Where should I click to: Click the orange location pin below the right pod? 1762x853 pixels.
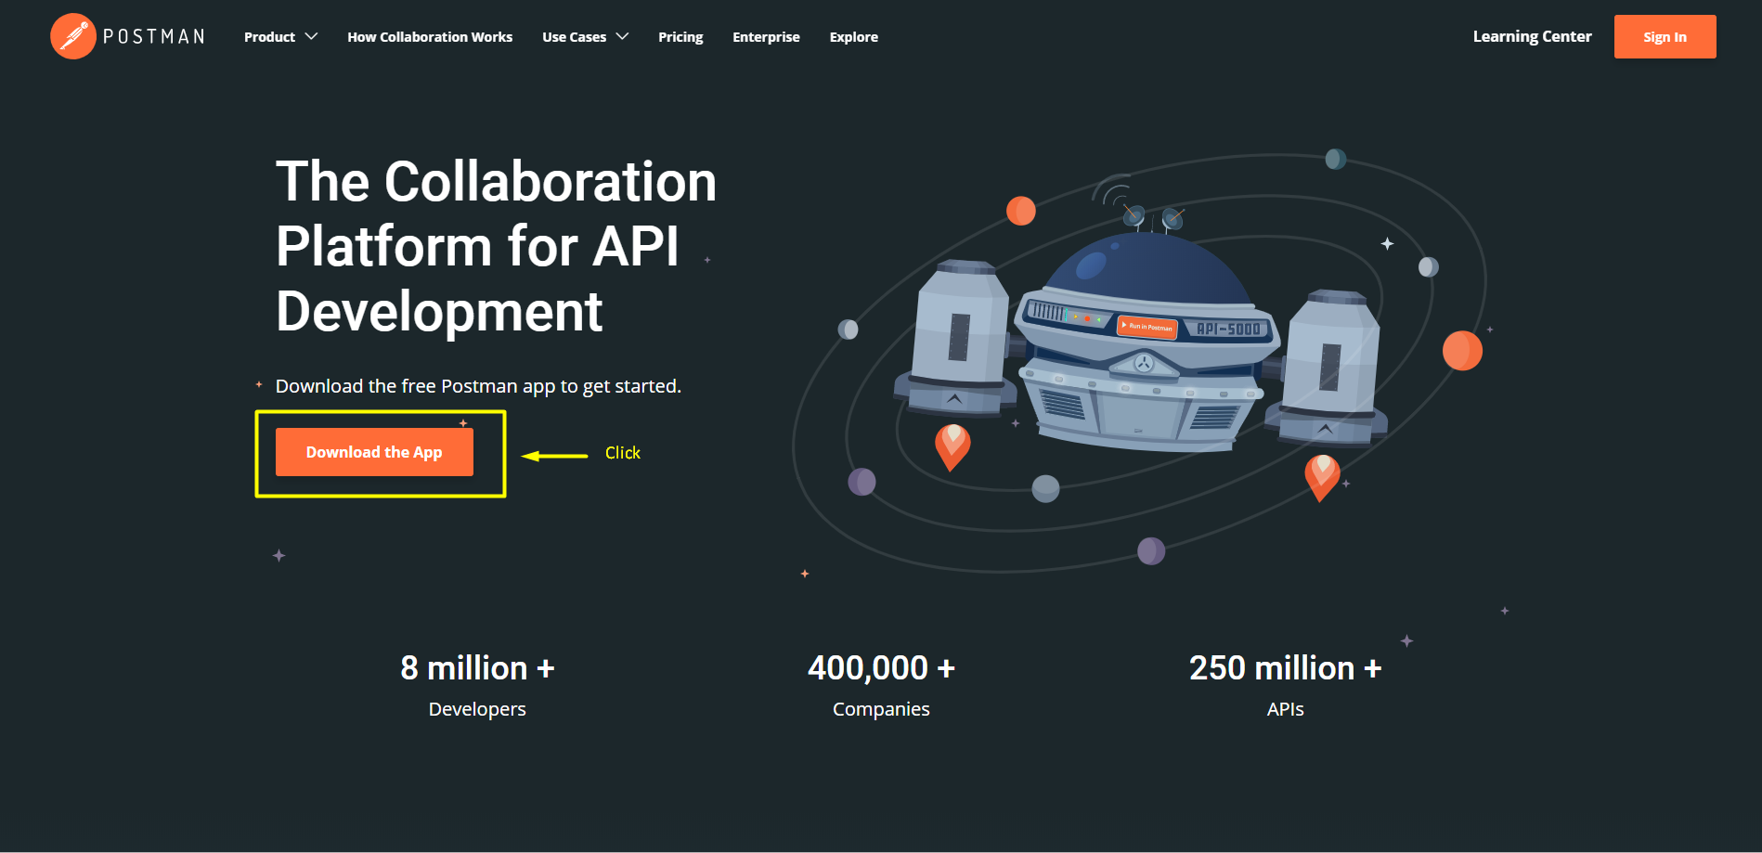pos(1322,476)
